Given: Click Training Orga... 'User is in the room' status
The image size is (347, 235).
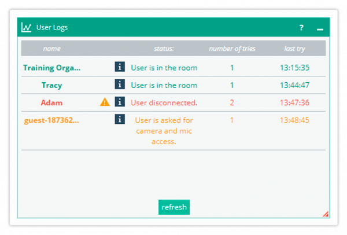Looking at the screenshot, I should [164, 68].
